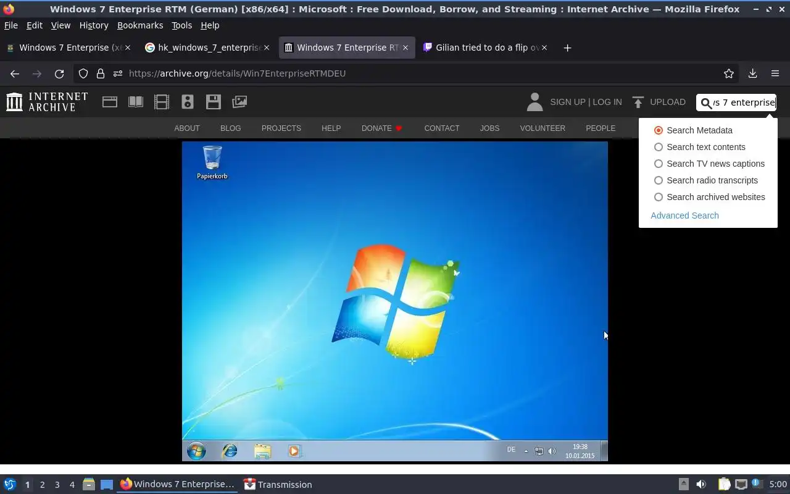Click the file manager icon in bottom panel
Image resolution: width=790 pixels, height=494 pixels.
[x=89, y=484]
